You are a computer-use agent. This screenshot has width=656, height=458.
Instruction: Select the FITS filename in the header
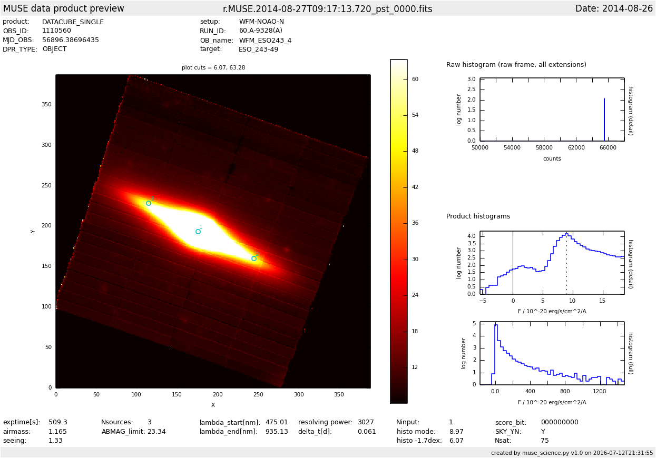(327, 9)
